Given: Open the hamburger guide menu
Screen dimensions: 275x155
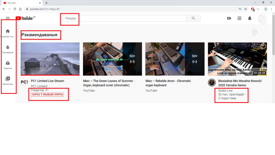Looking at the screenshot, I should tap(7, 18).
